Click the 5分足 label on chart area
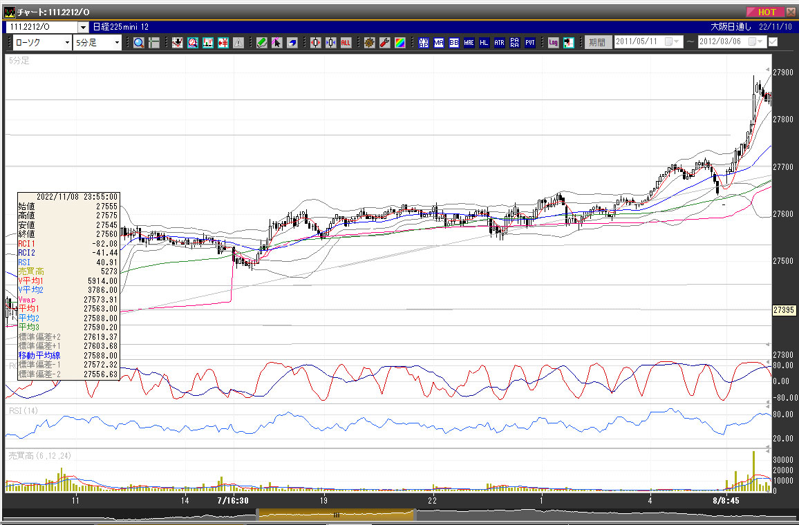The image size is (799, 525). click(x=19, y=61)
